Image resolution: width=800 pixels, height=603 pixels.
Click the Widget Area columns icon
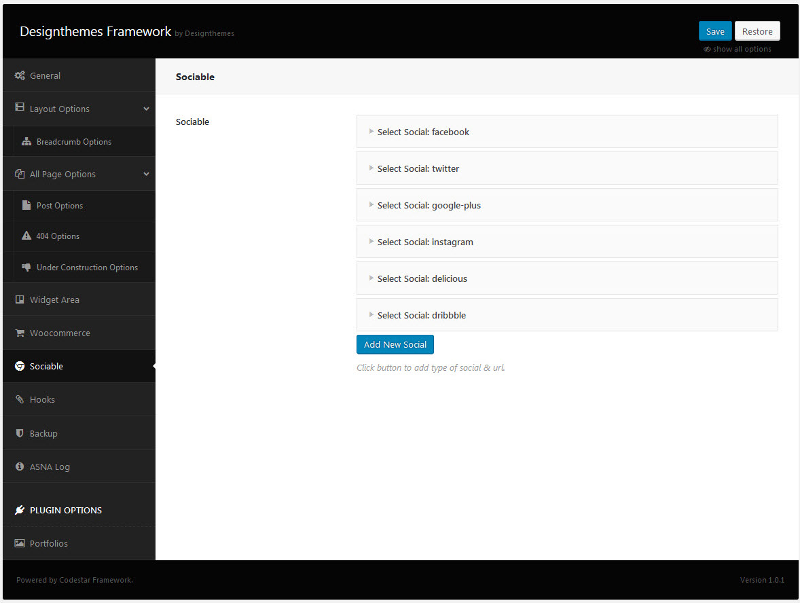20,299
